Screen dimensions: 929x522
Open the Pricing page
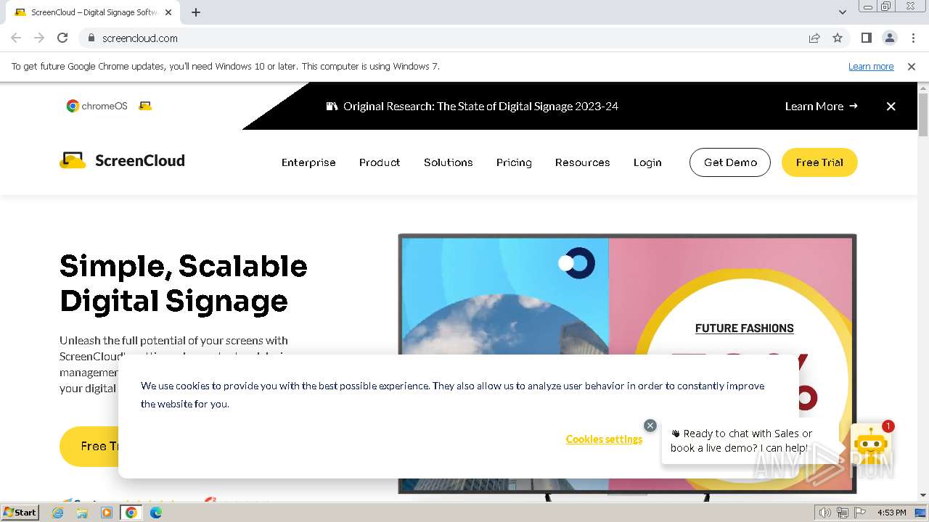514,162
